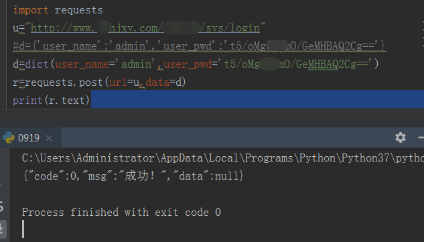Viewport: 424px width, 242px height.
Task: Click the Python icon on the 0919 run tab
Action: [9, 137]
